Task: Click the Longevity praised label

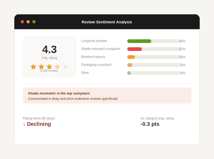Action: [x=94, y=41]
